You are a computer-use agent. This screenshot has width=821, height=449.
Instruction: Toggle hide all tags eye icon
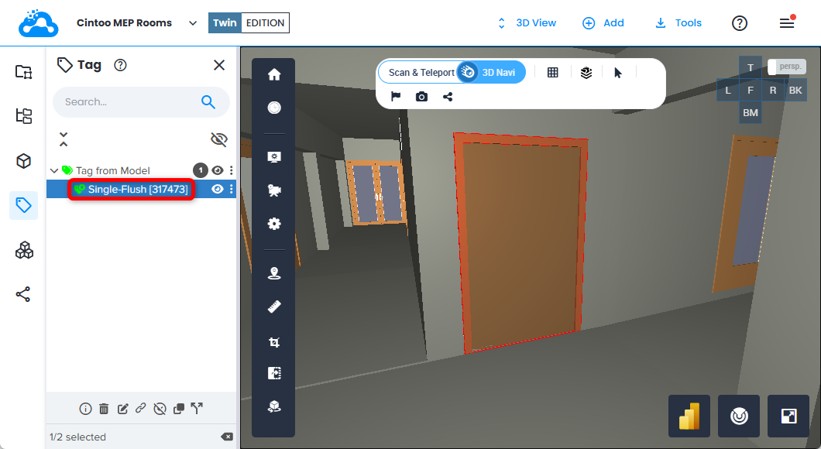point(219,139)
